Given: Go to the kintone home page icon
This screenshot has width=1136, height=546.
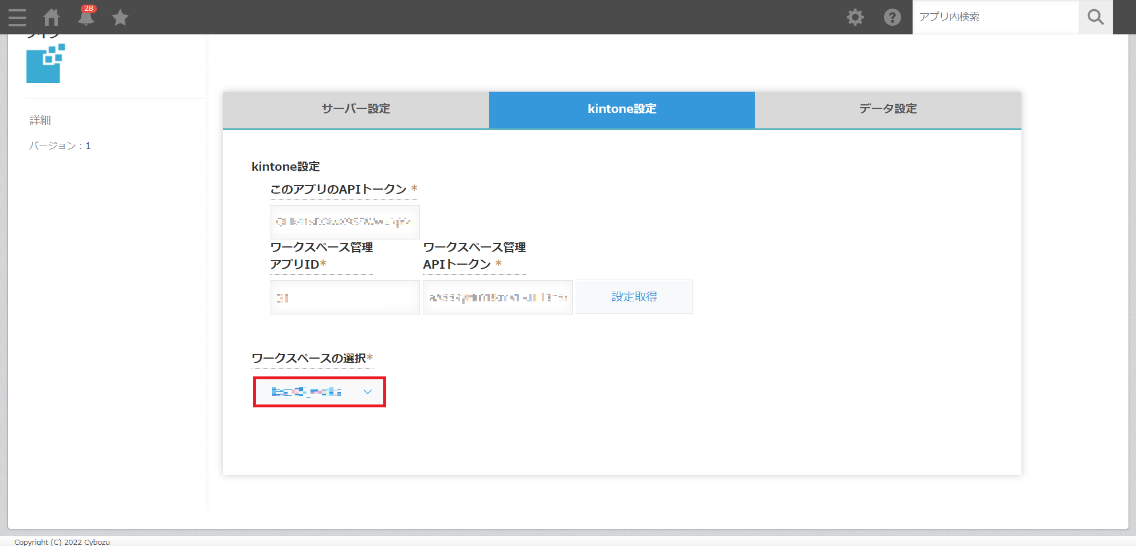Looking at the screenshot, I should click(x=52, y=18).
